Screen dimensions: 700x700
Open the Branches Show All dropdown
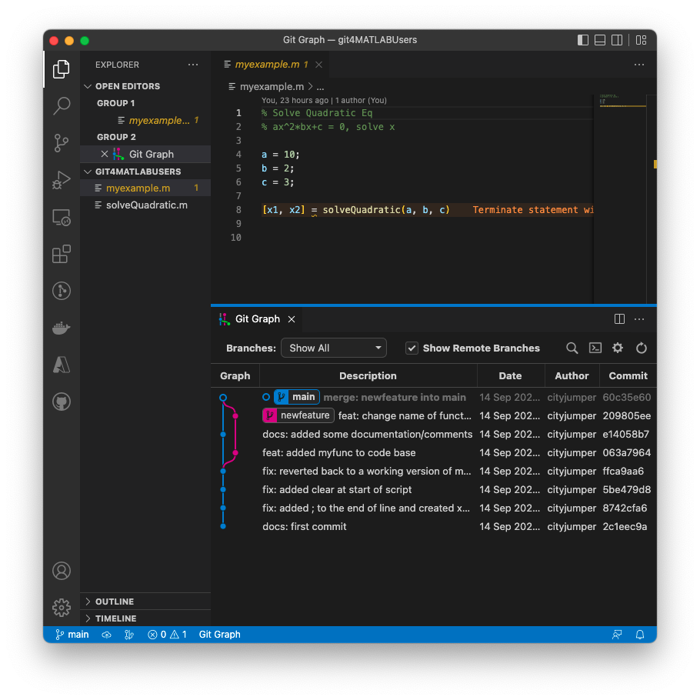(x=334, y=348)
